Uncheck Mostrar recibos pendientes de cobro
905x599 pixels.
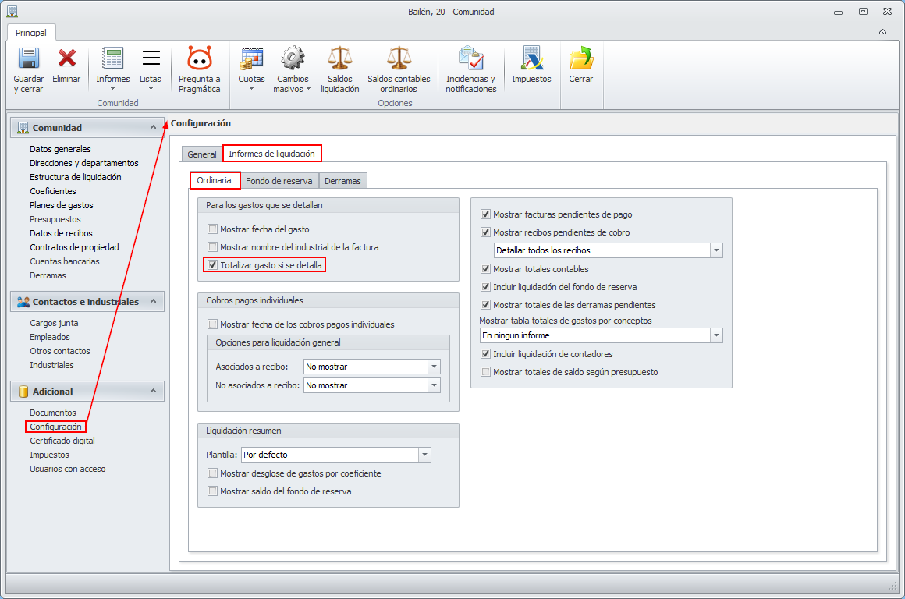485,232
